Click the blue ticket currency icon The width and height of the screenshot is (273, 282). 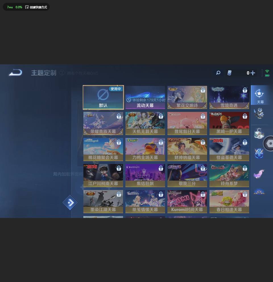coord(229,73)
